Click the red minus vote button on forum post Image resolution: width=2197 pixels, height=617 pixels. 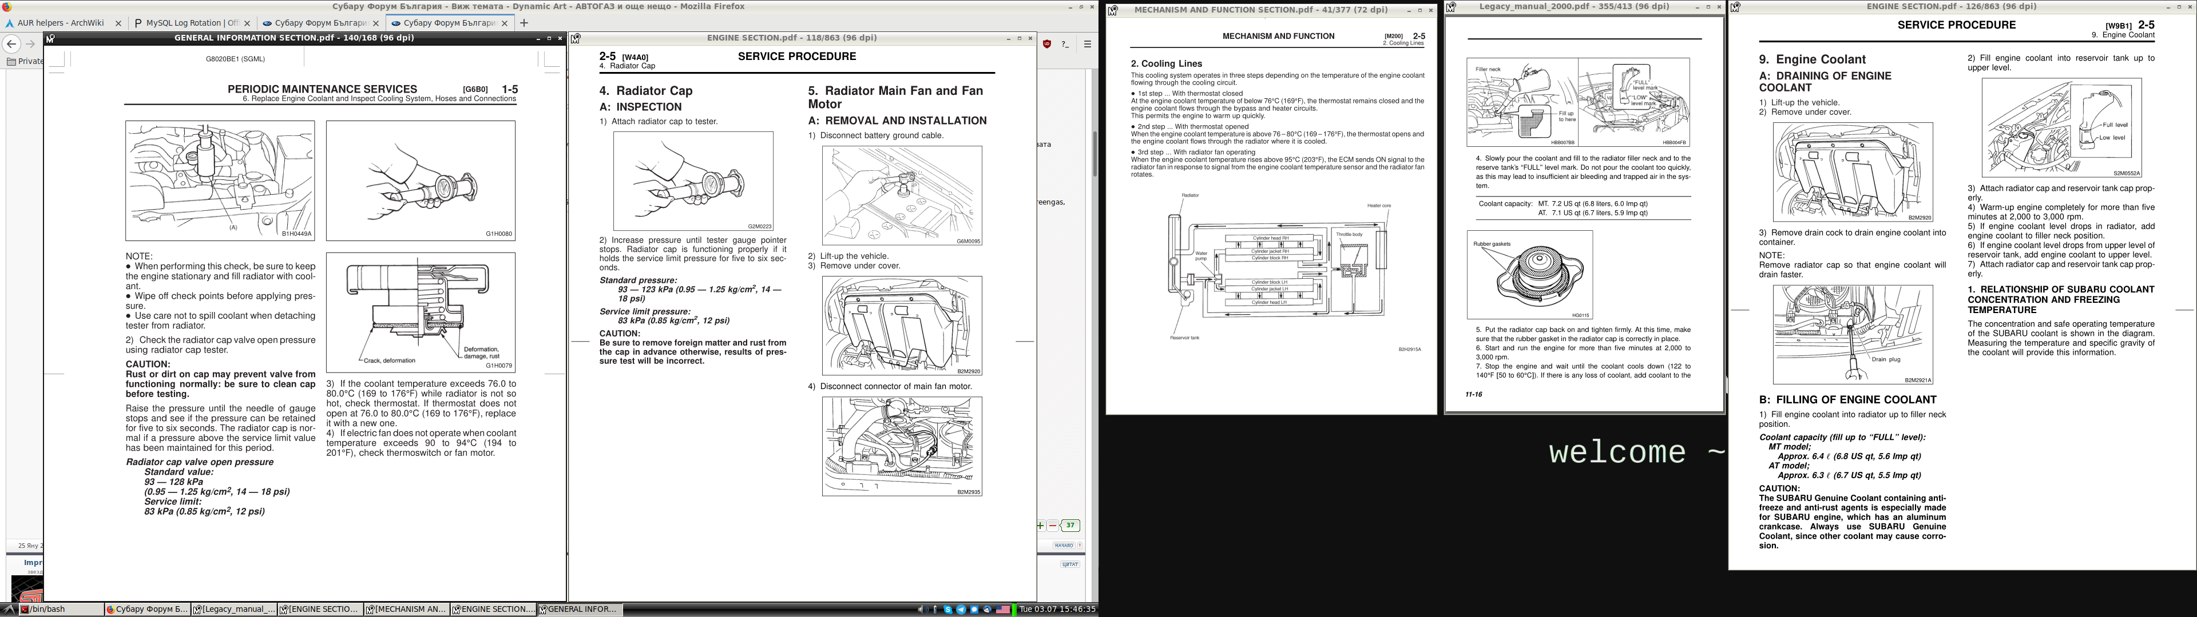(1053, 526)
